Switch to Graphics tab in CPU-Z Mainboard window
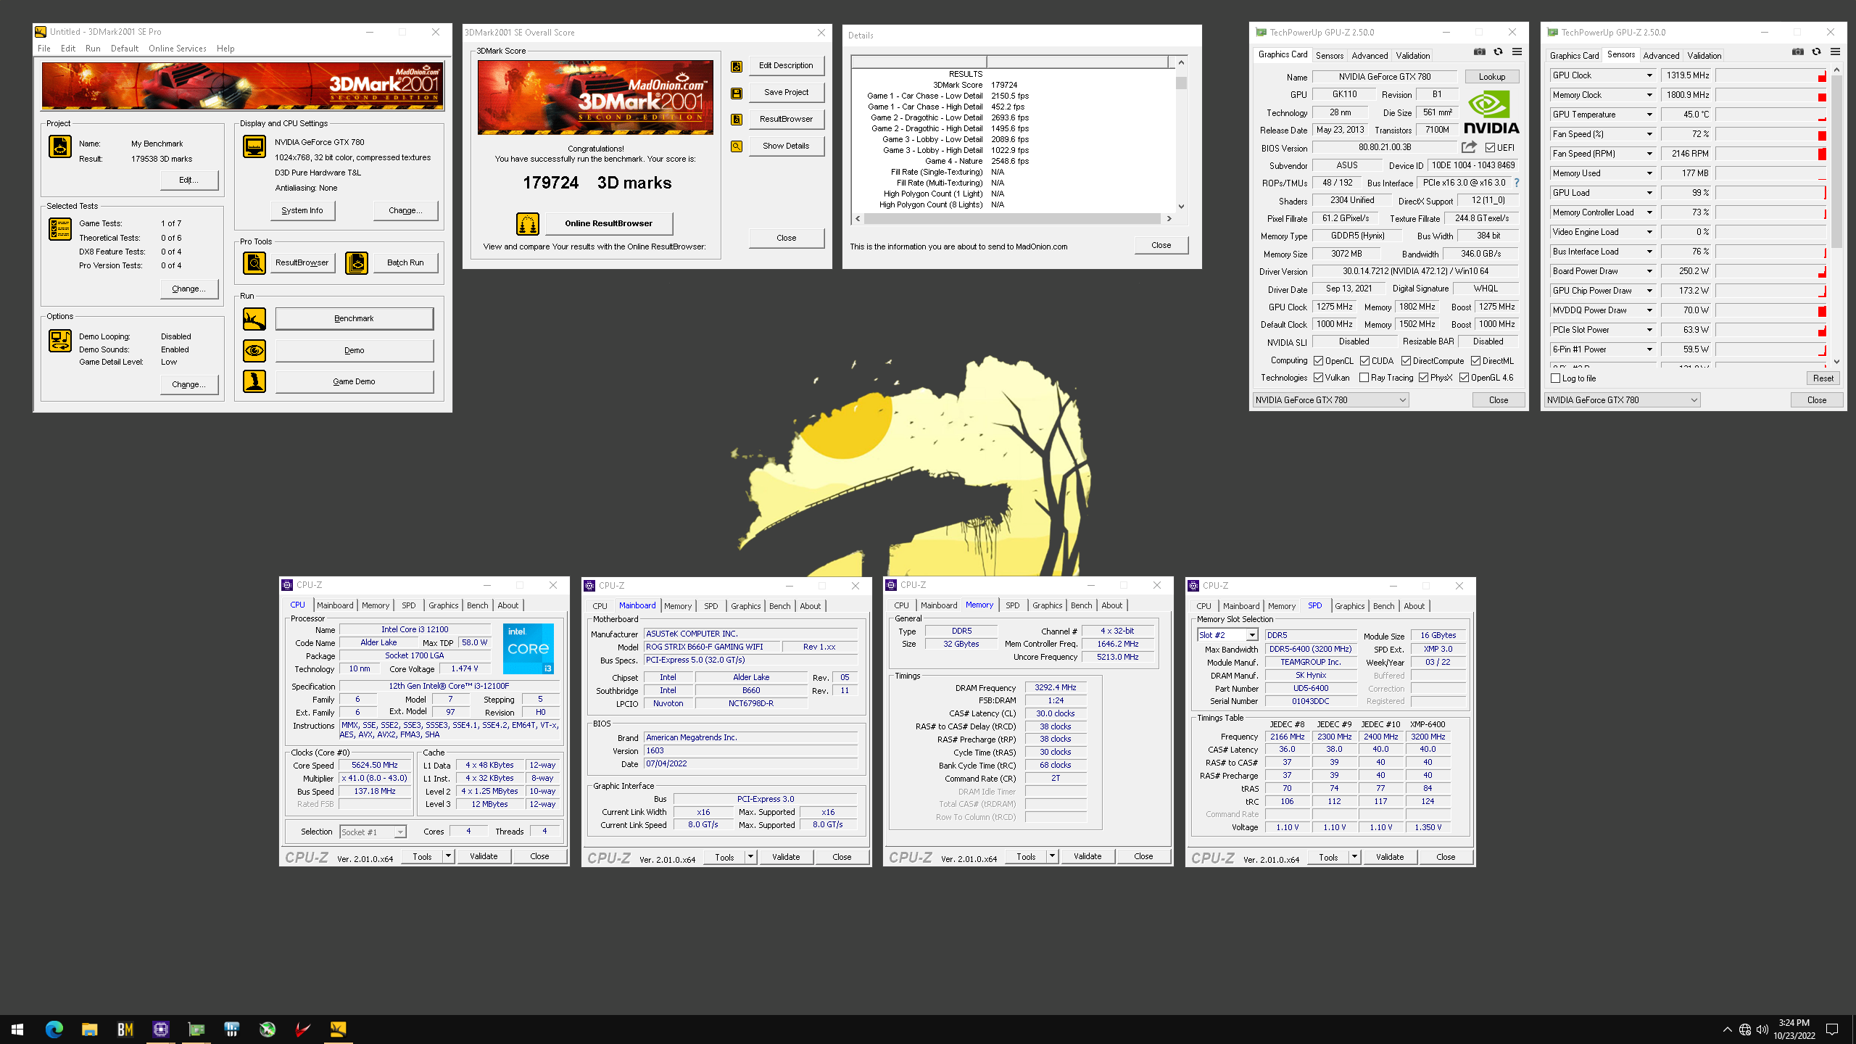Screen dimensions: 1856x1044 click(x=745, y=606)
